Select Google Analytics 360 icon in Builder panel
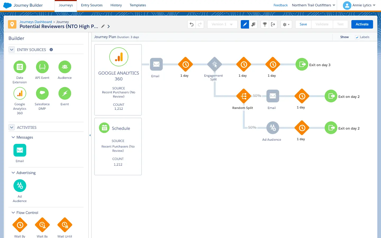 click(20, 93)
